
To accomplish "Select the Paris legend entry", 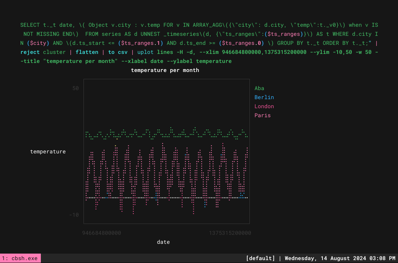I will (262, 115).
